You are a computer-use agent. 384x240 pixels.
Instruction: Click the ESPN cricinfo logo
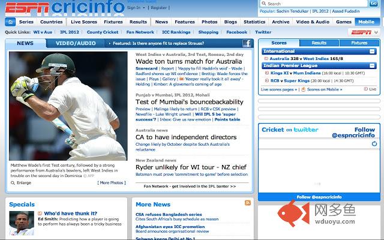click(65, 8)
